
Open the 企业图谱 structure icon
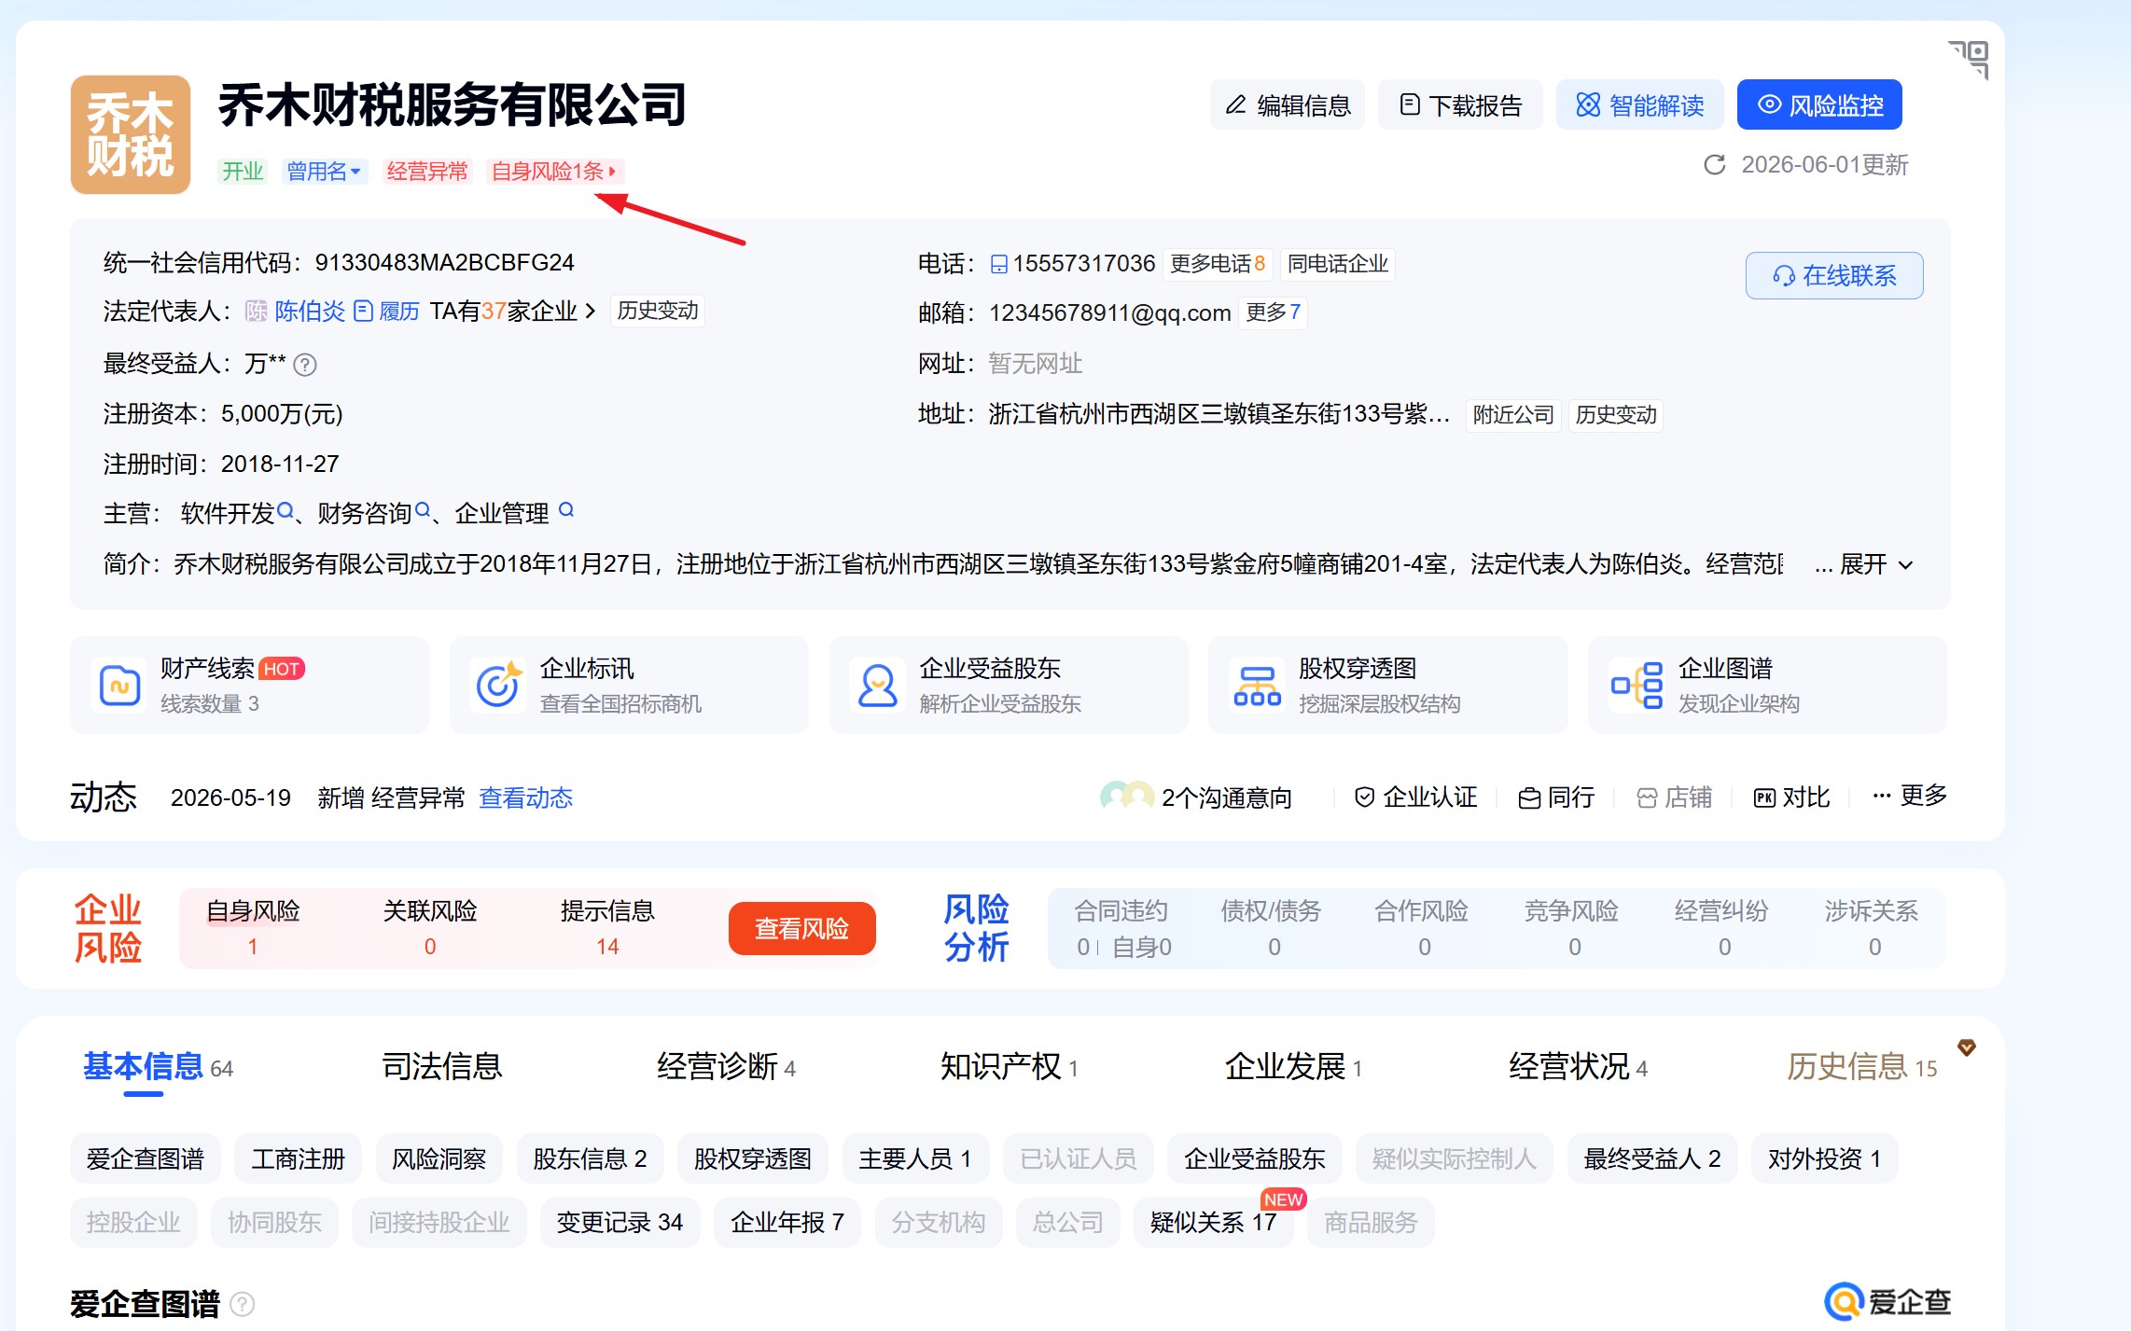(x=1637, y=686)
